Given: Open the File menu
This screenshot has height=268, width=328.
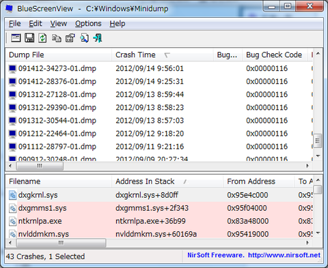Looking at the screenshot, I should (x=15, y=23).
